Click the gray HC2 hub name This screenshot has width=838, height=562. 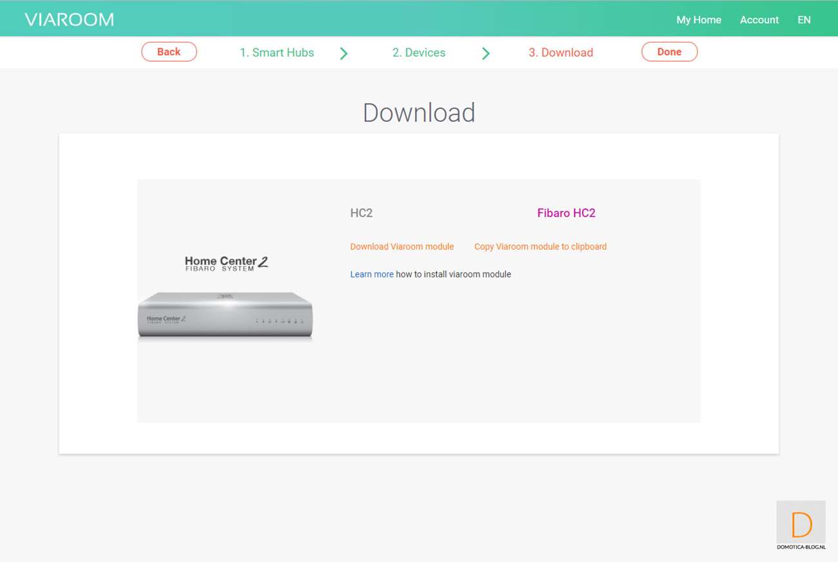(x=361, y=213)
